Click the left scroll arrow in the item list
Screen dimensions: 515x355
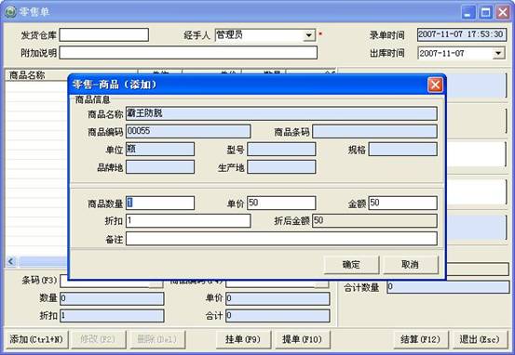(x=11, y=261)
